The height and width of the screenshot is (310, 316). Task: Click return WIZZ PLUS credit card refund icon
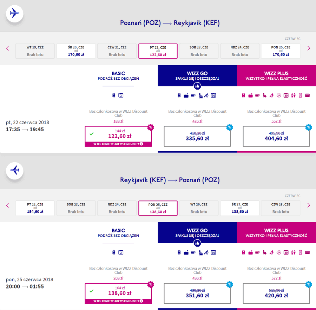tap(307, 252)
